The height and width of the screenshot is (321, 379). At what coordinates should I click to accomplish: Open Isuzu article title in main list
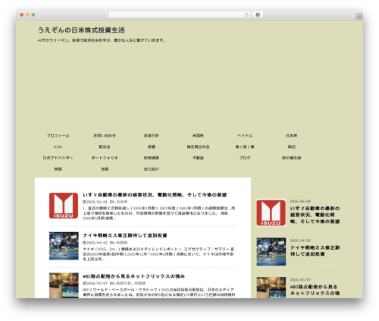click(x=155, y=195)
